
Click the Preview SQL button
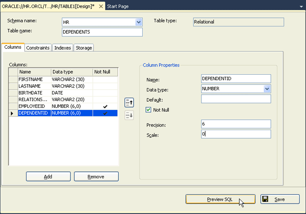(220, 199)
